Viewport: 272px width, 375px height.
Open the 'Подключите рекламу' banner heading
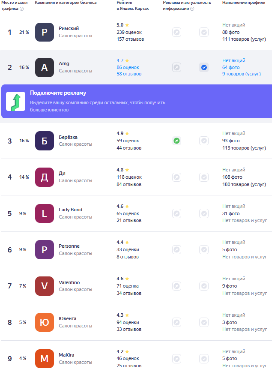(58, 93)
